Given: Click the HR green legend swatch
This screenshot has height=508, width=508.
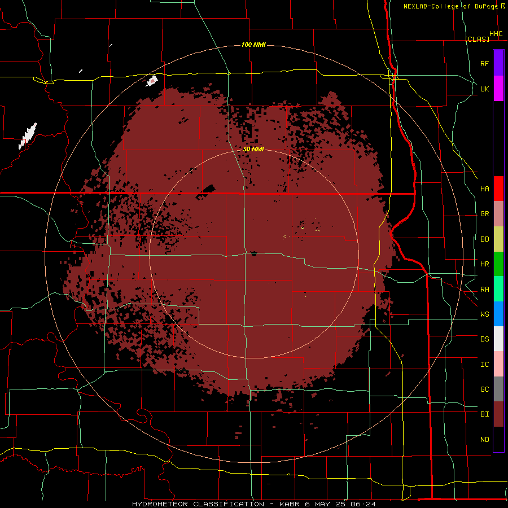Looking at the screenshot, I should coord(498,264).
